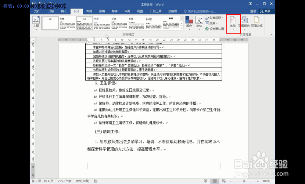Open the 水印 watermark menu

coord(233,23)
